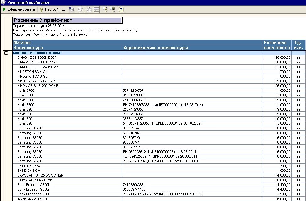Click the УТ: 741258963654 characteristic cell
306x201 pixels.
(x=192, y=194)
